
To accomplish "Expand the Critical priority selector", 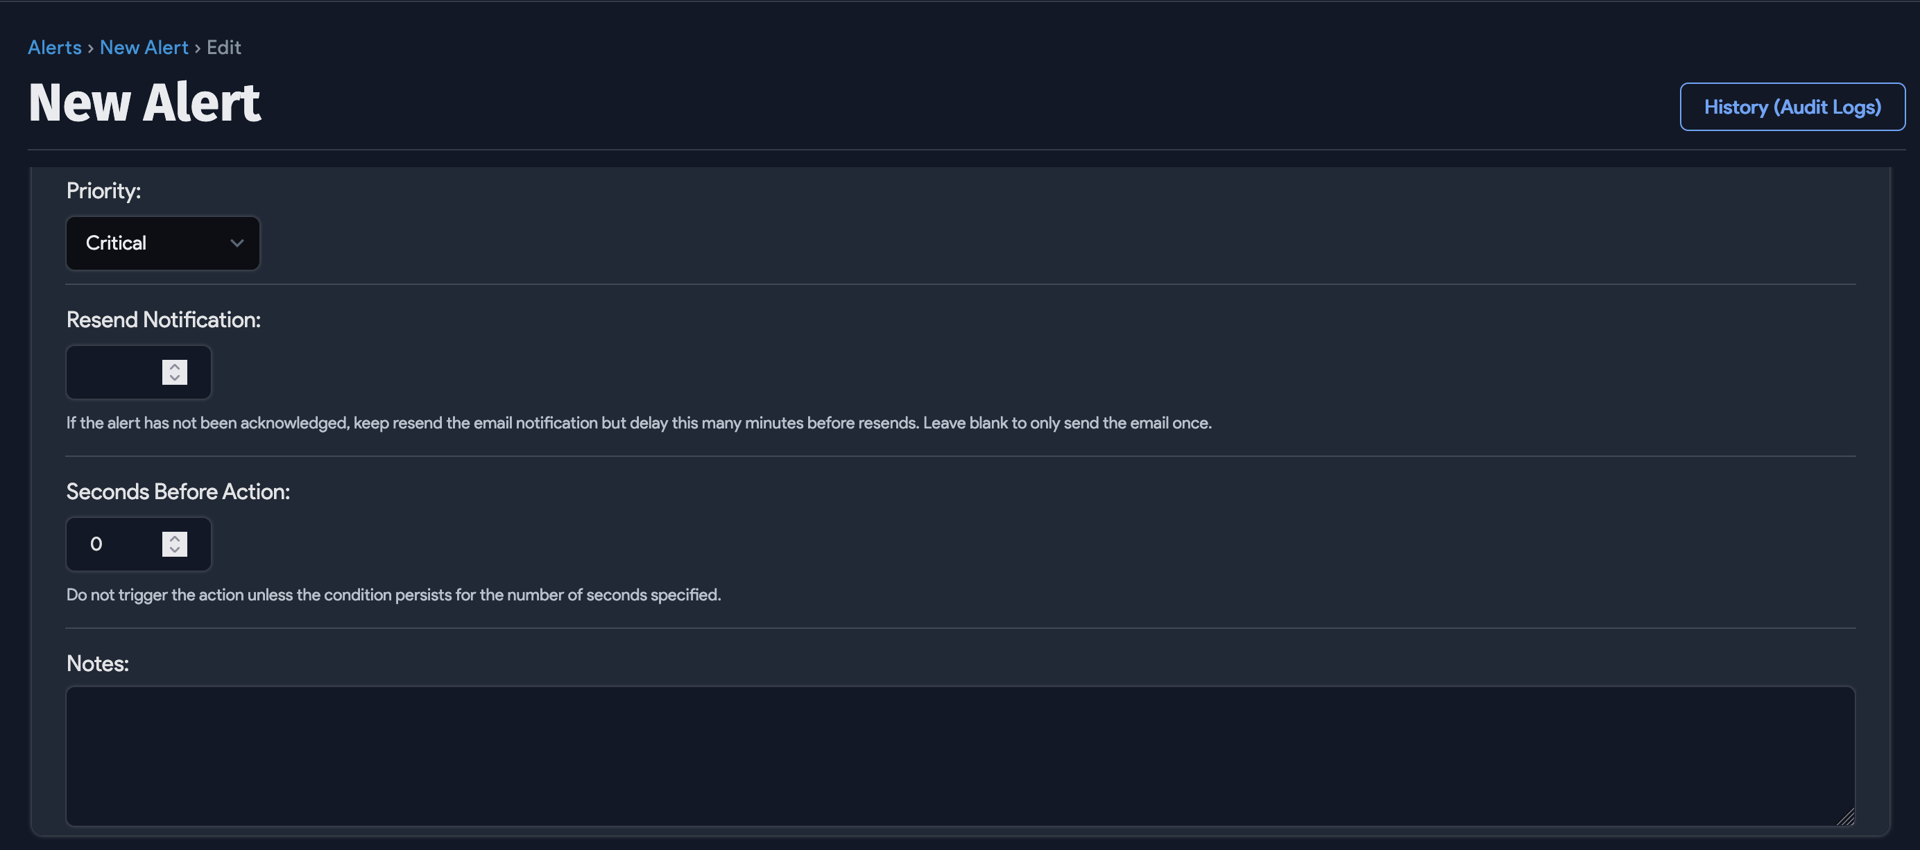I will click(162, 243).
